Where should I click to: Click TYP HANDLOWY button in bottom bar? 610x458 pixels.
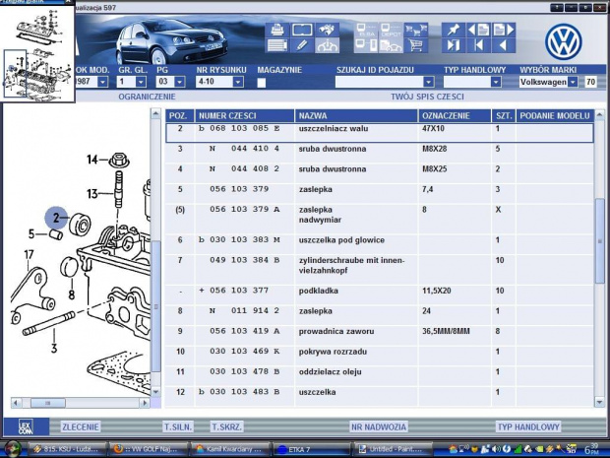point(528,426)
